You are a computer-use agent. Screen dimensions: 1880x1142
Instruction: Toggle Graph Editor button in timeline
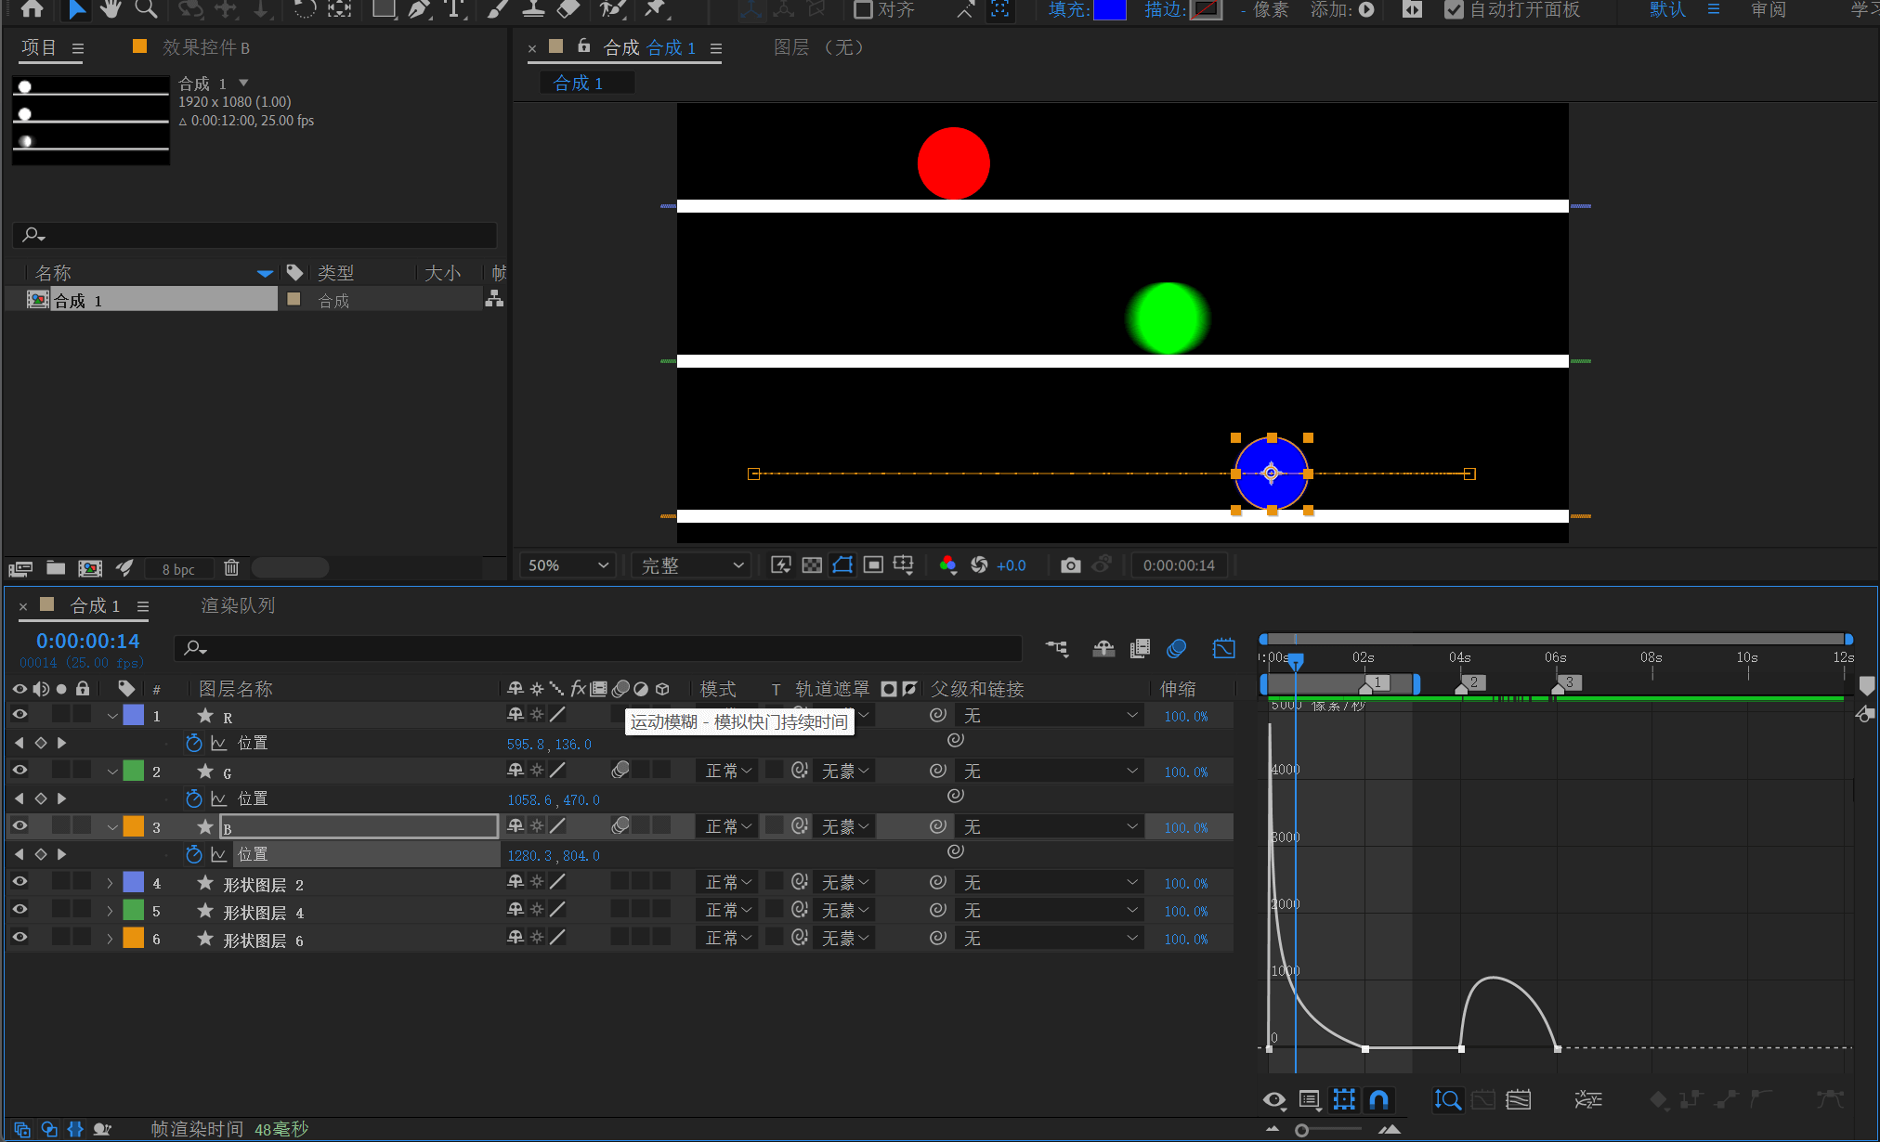pyautogui.click(x=1224, y=648)
